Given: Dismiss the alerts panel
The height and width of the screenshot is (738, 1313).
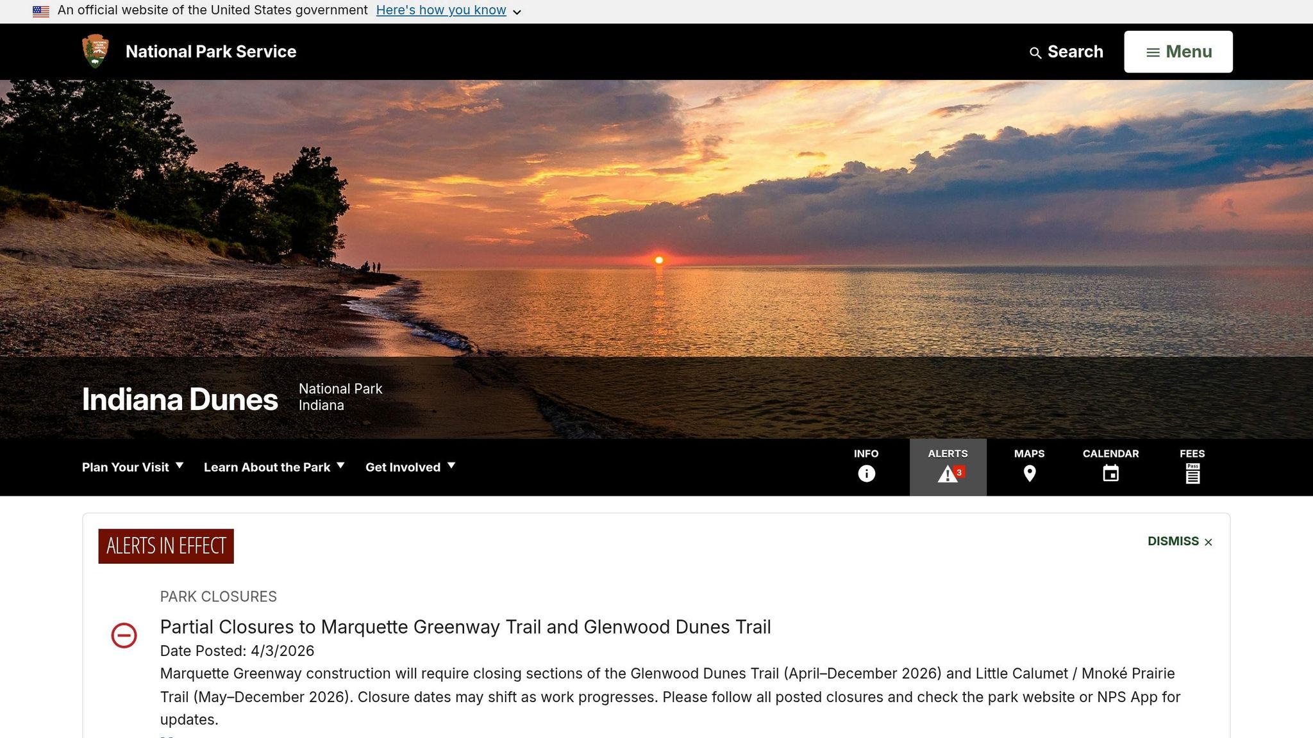Looking at the screenshot, I should (1180, 541).
